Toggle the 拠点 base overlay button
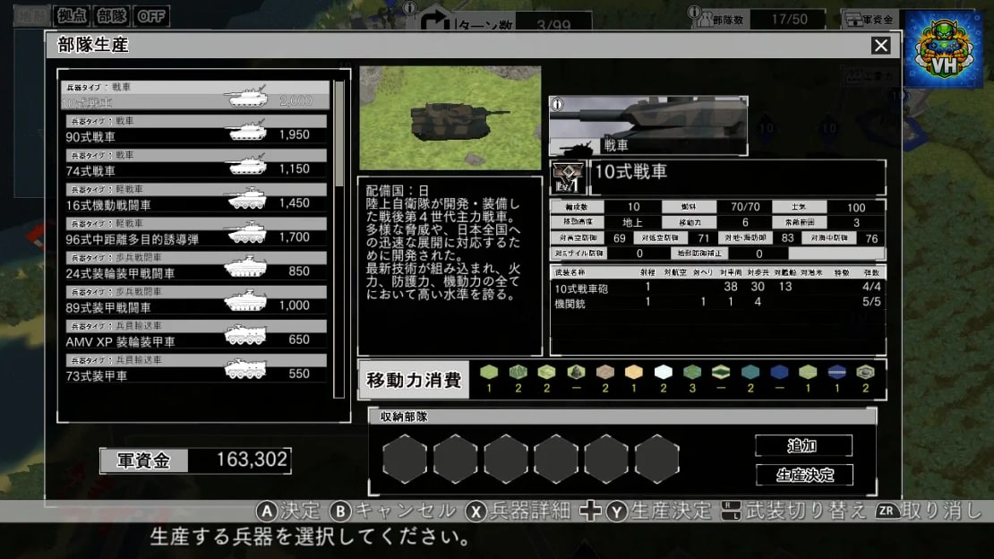Viewport: 994px width, 559px height. (72, 16)
